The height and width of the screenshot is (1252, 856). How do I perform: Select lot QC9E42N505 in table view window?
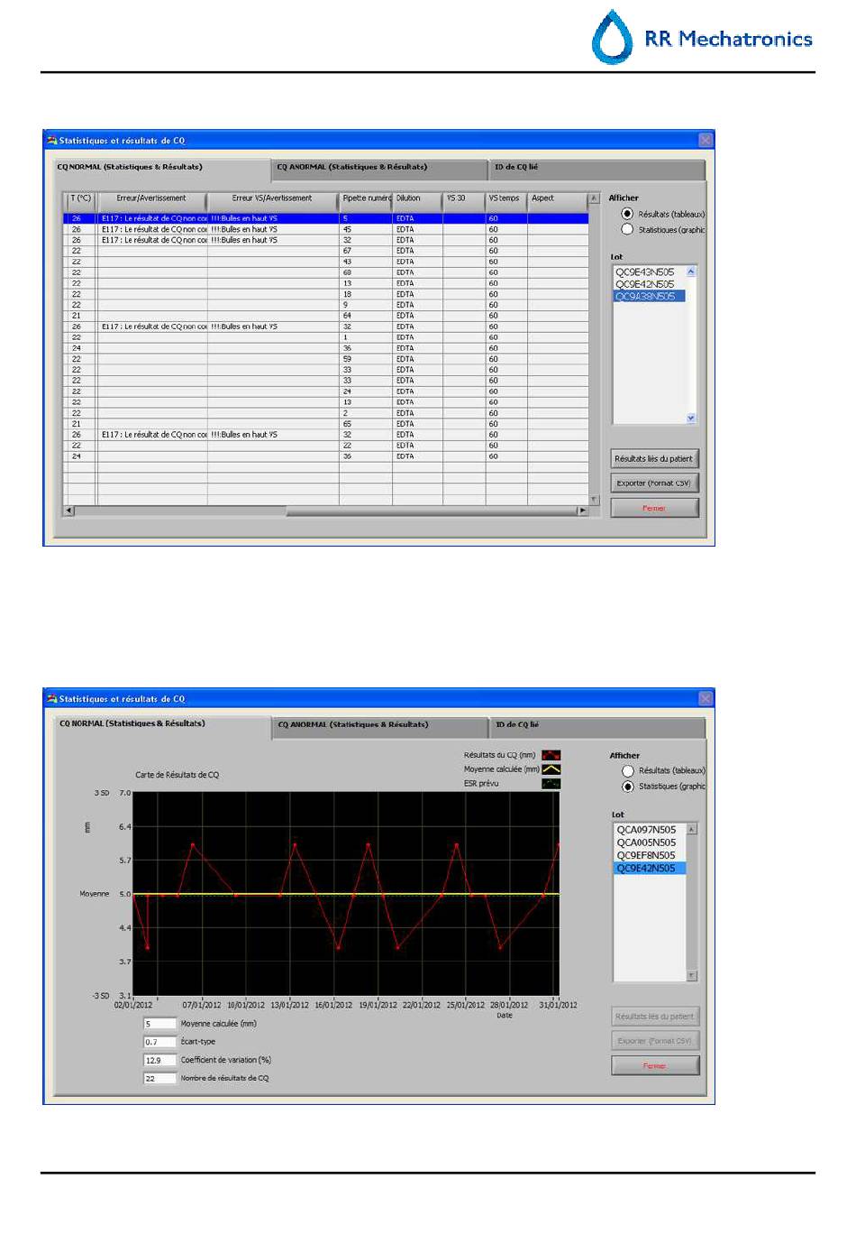(x=649, y=284)
